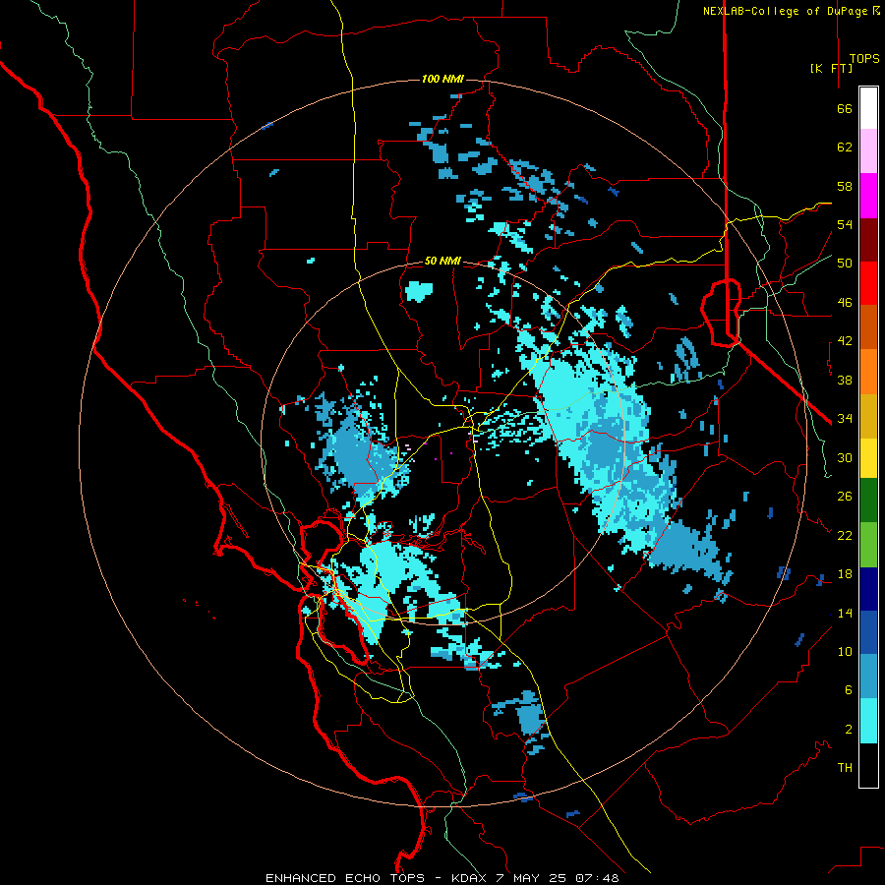The height and width of the screenshot is (885, 885).
Task: Click the magenta legend swatch
Action: 868,196
